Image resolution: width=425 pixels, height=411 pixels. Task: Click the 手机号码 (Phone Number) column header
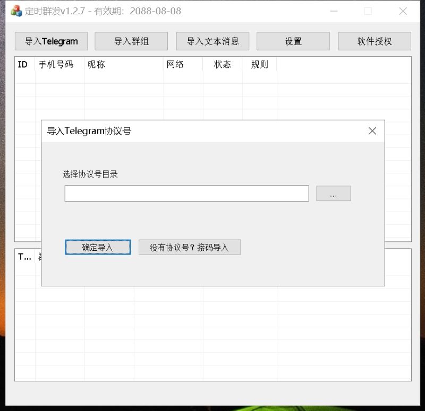pyautogui.click(x=56, y=65)
